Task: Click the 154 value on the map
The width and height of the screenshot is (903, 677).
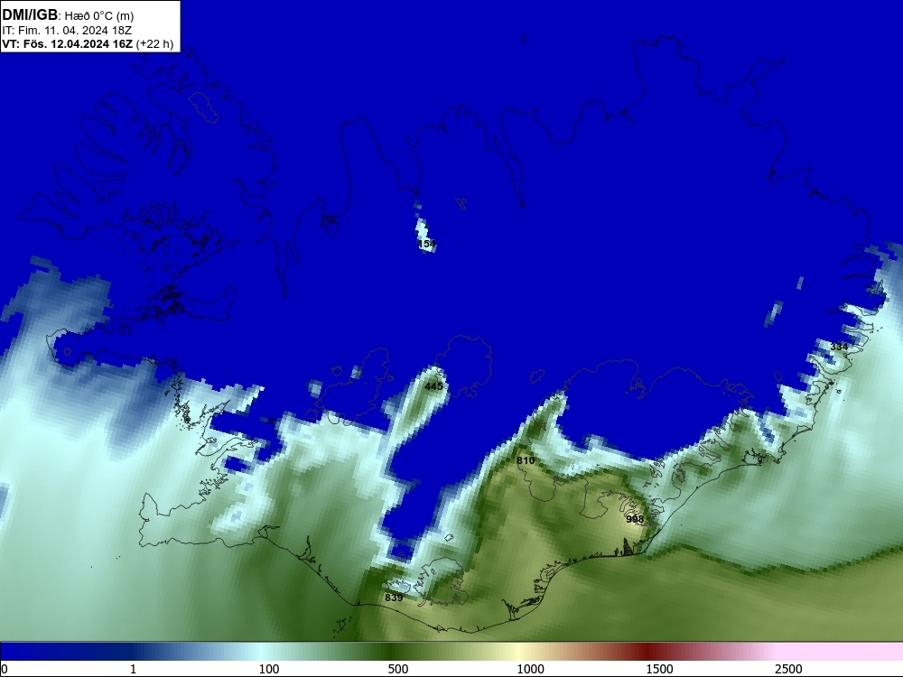Action: pyautogui.click(x=427, y=244)
